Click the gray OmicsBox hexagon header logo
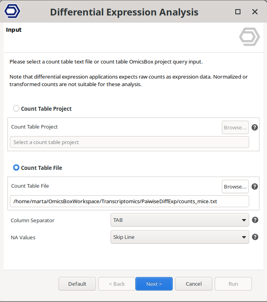 249,37
